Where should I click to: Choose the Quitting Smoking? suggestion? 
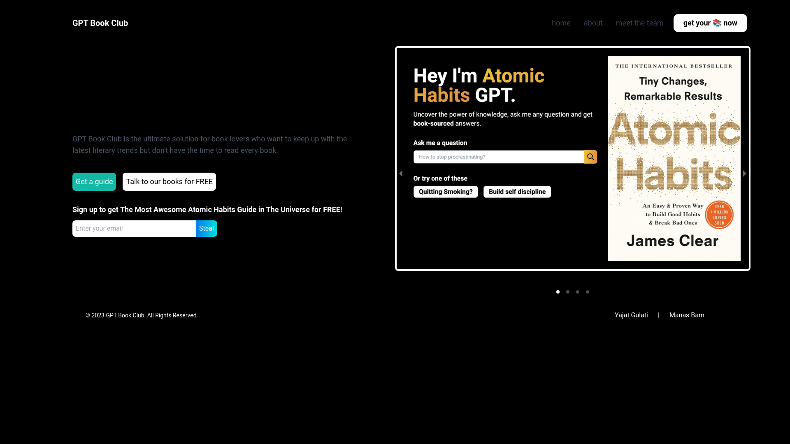(x=446, y=192)
